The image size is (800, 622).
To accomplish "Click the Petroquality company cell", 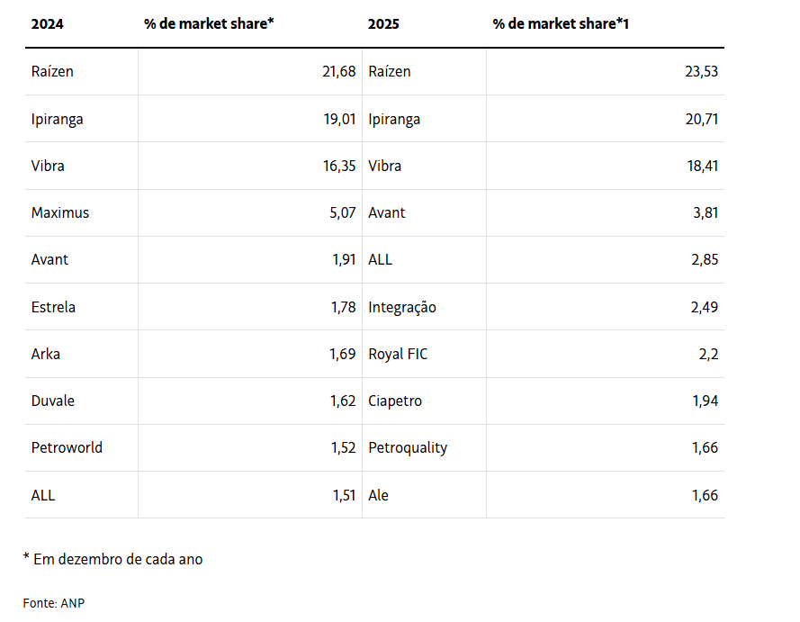I will pyautogui.click(x=408, y=448).
